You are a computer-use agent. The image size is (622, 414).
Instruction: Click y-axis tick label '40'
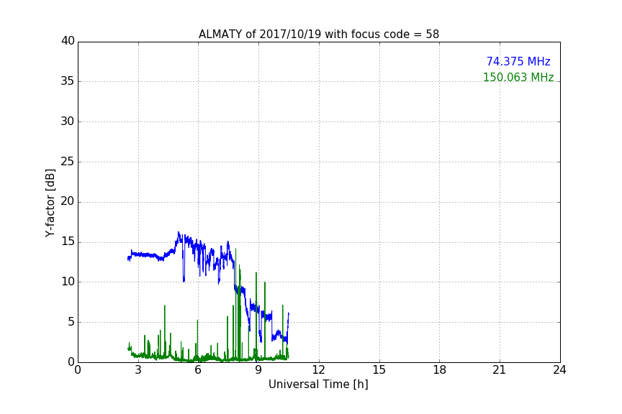68,41
